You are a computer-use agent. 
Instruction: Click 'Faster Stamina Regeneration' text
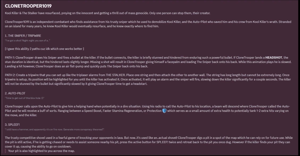tap(122, 111)
